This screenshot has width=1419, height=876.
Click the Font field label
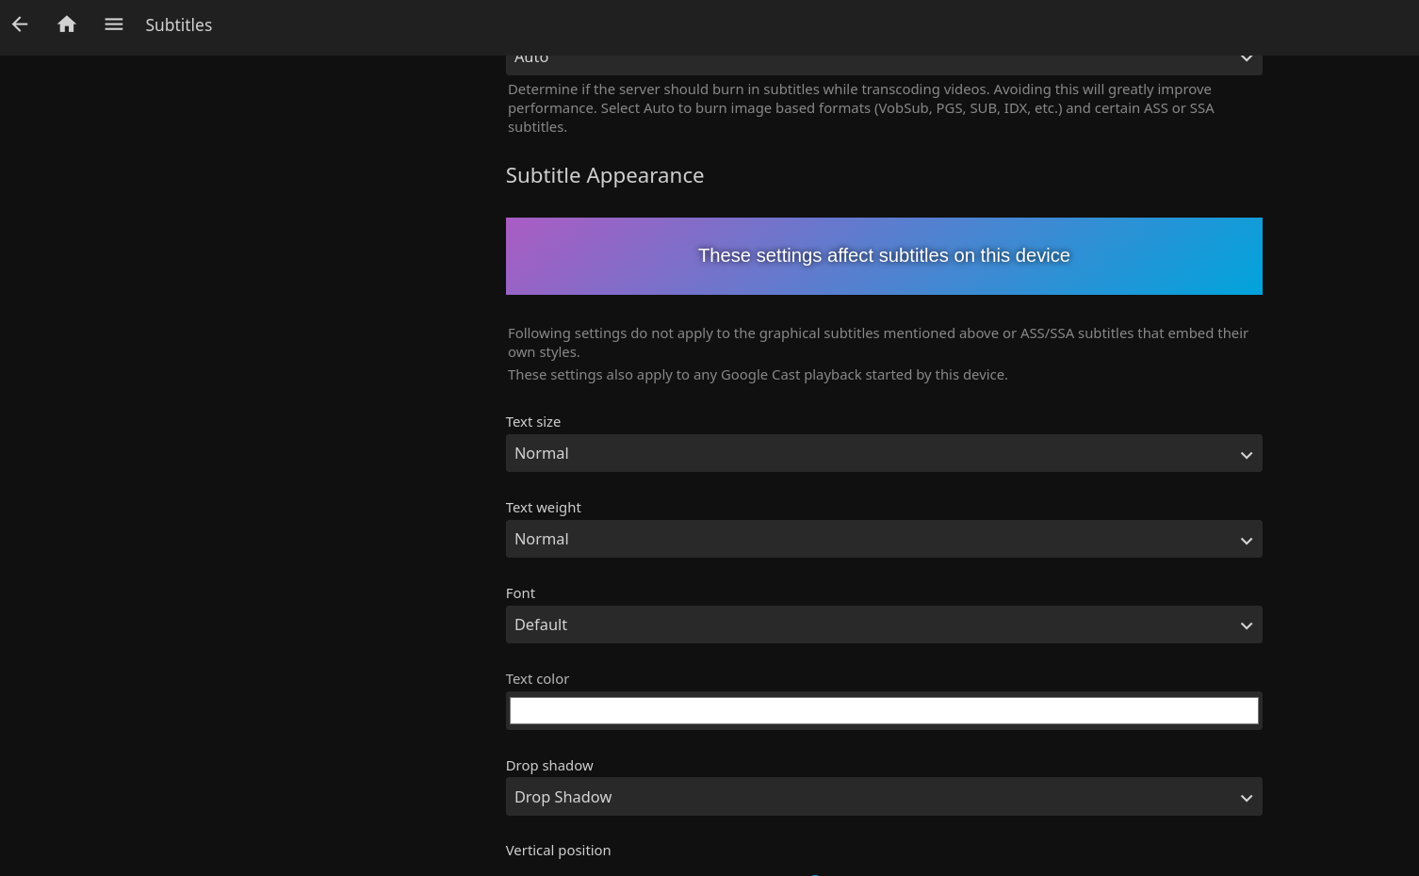(x=520, y=593)
